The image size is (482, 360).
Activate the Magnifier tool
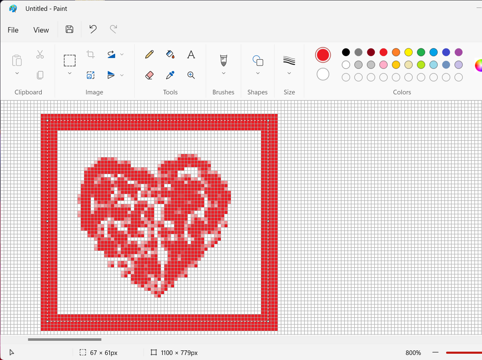(x=191, y=75)
